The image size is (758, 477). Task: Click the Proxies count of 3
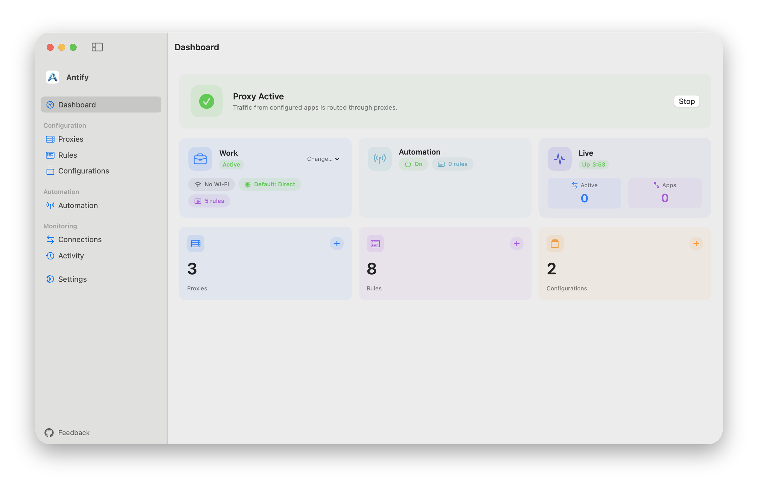pos(192,269)
